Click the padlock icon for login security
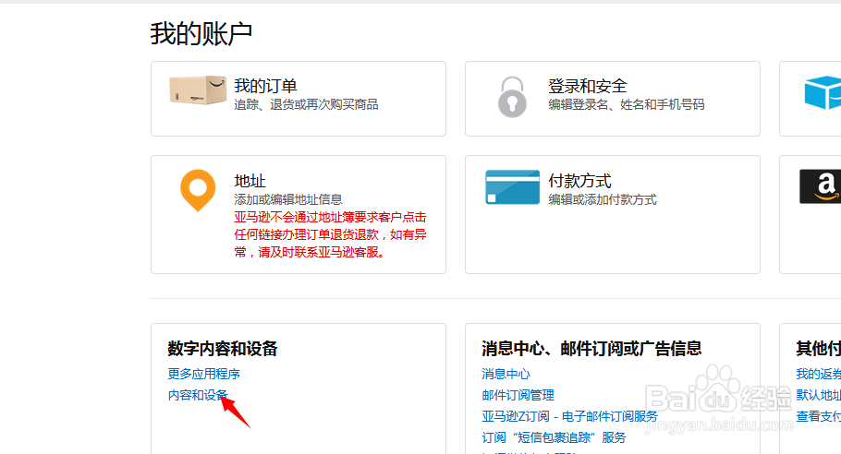 [x=512, y=97]
